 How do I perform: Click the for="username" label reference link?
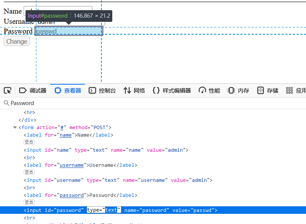(x=71, y=165)
